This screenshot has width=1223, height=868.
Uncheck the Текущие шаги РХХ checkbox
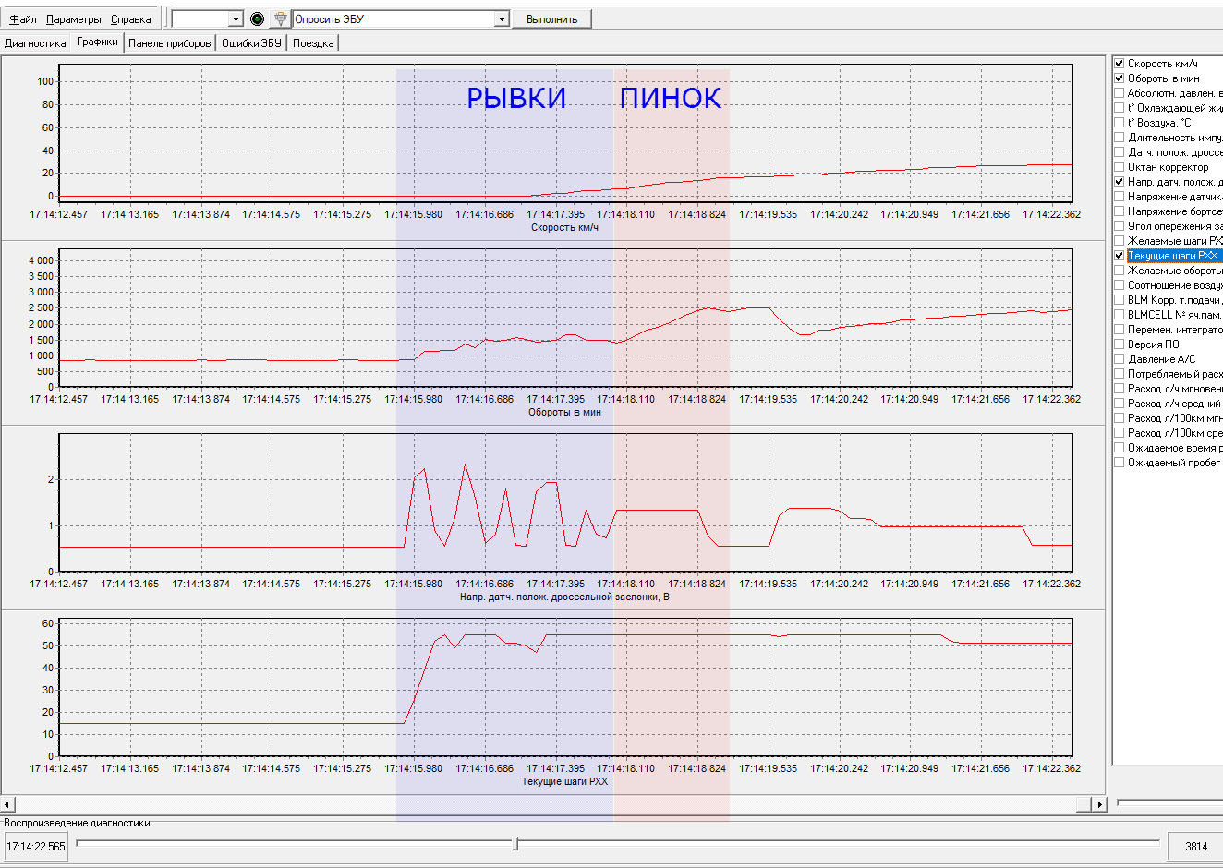[1119, 256]
